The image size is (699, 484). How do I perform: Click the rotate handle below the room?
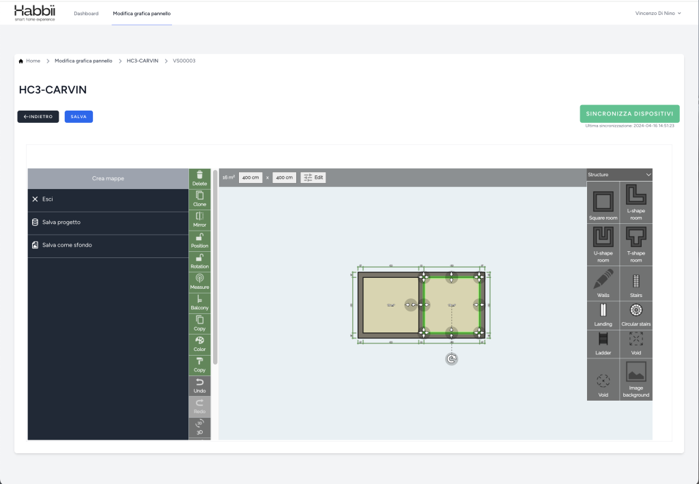(452, 359)
